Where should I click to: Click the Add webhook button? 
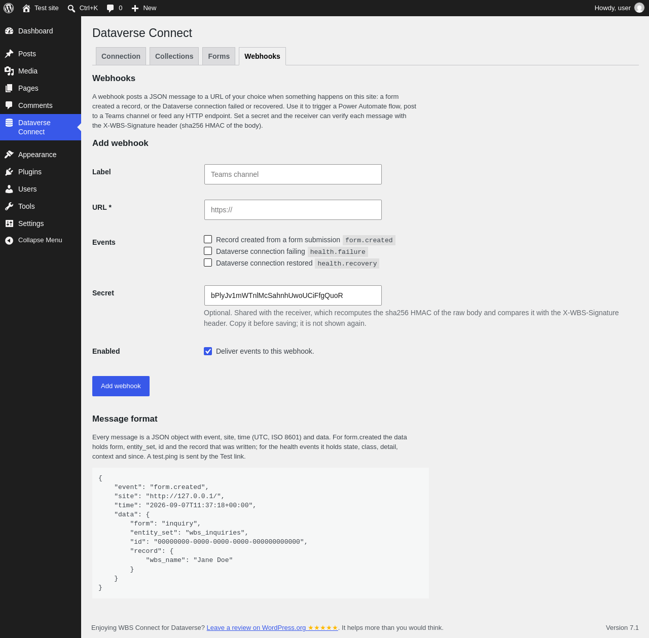point(121,386)
